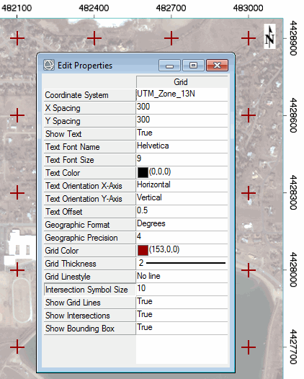Edit Intersection Symbol Size value 10
The image size is (304, 379).
(x=182, y=290)
